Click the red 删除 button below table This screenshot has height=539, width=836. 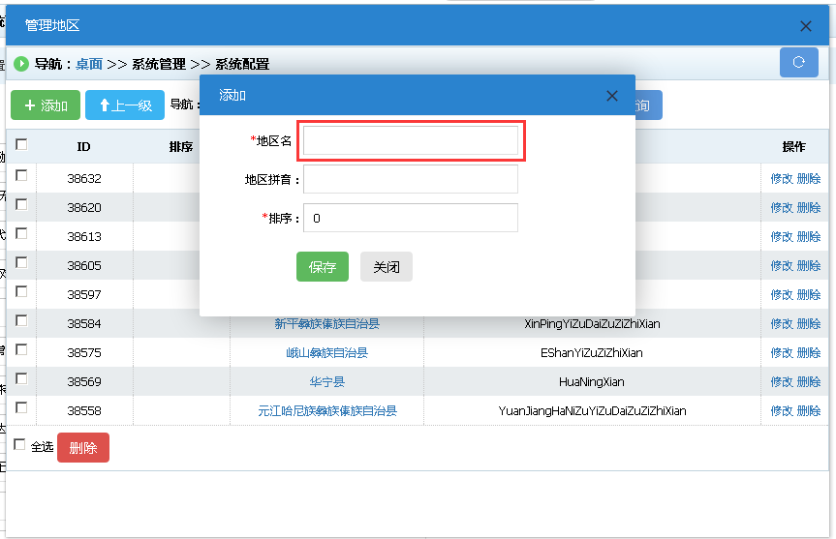point(83,447)
